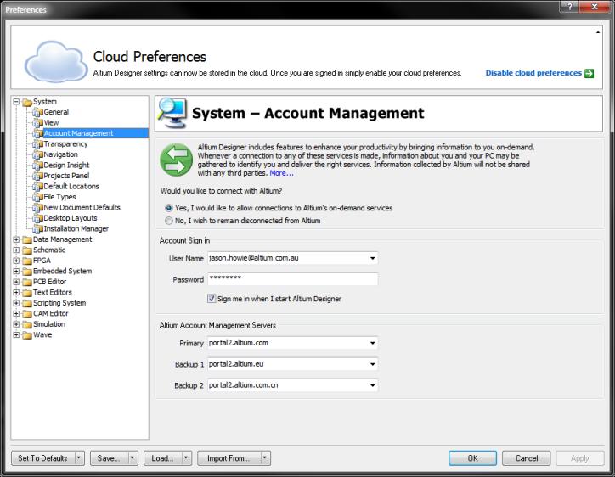Click the OK button
615x477 pixels.
[x=472, y=458]
